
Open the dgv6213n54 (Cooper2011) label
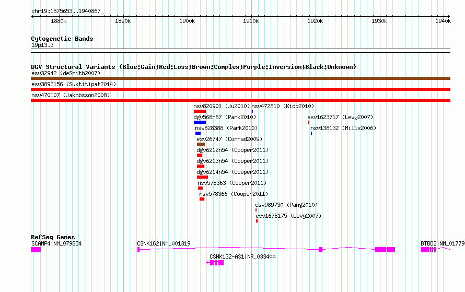pos(233,161)
